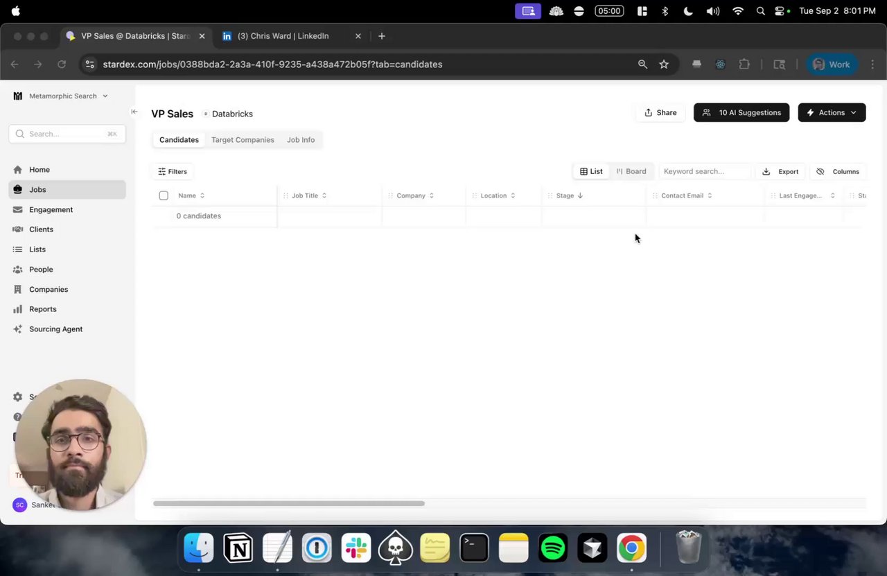The image size is (887, 576).
Task: Open the Apple menu
Action: (x=15, y=11)
